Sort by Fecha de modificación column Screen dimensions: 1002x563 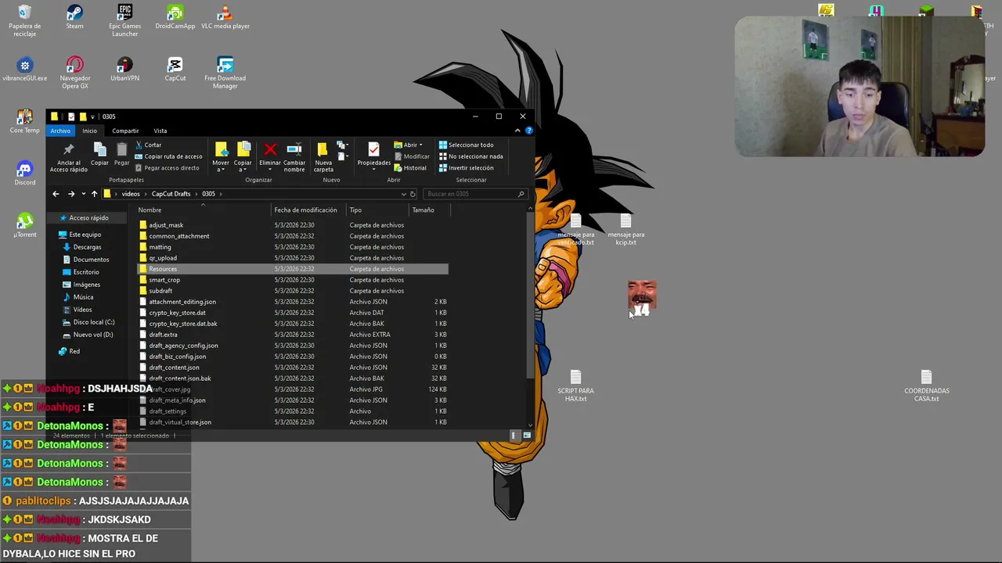[308, 210]
